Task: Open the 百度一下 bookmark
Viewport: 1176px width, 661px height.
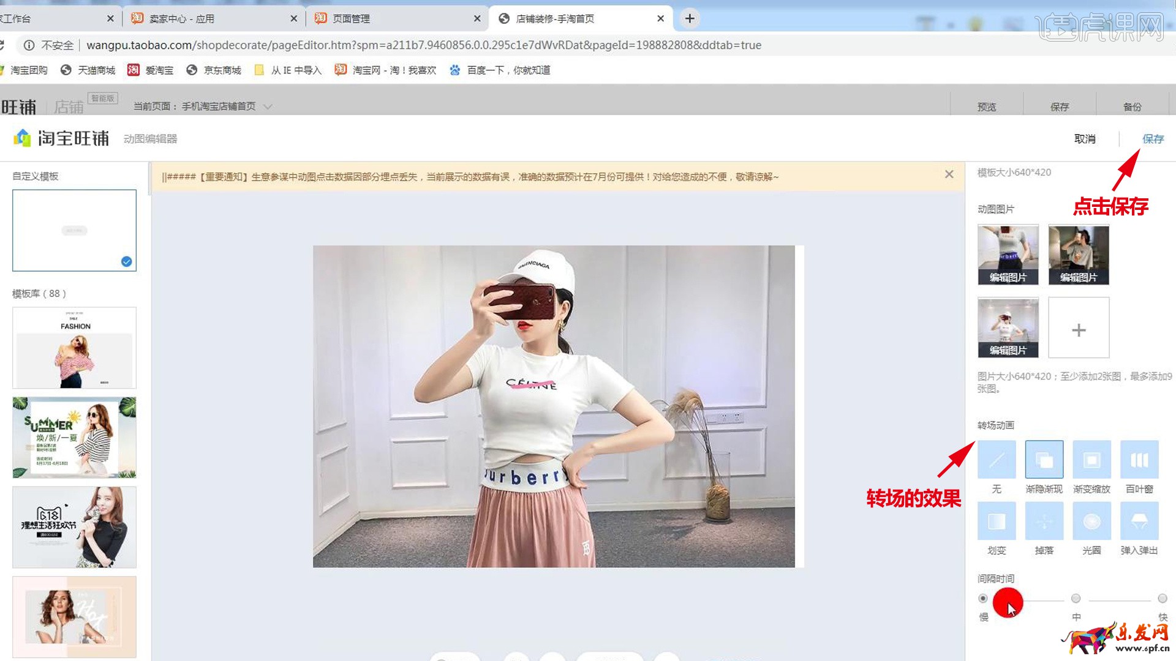Action: [x=500, y=70]
